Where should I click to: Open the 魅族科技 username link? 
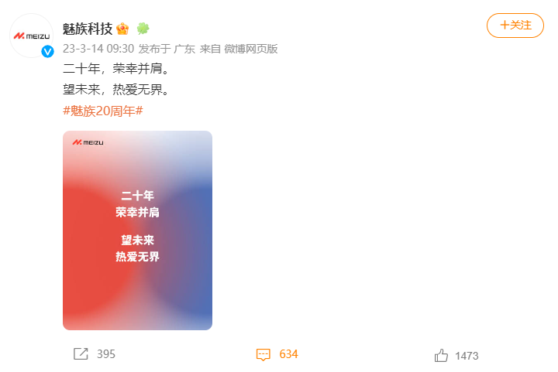coord(88,29)
